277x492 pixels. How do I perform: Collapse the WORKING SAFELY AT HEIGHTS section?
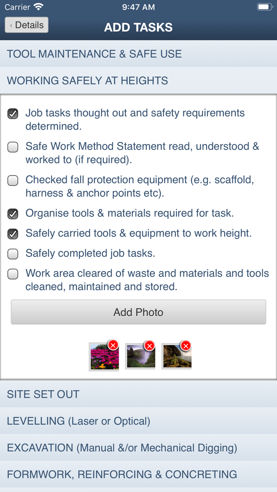click(138, 80)
